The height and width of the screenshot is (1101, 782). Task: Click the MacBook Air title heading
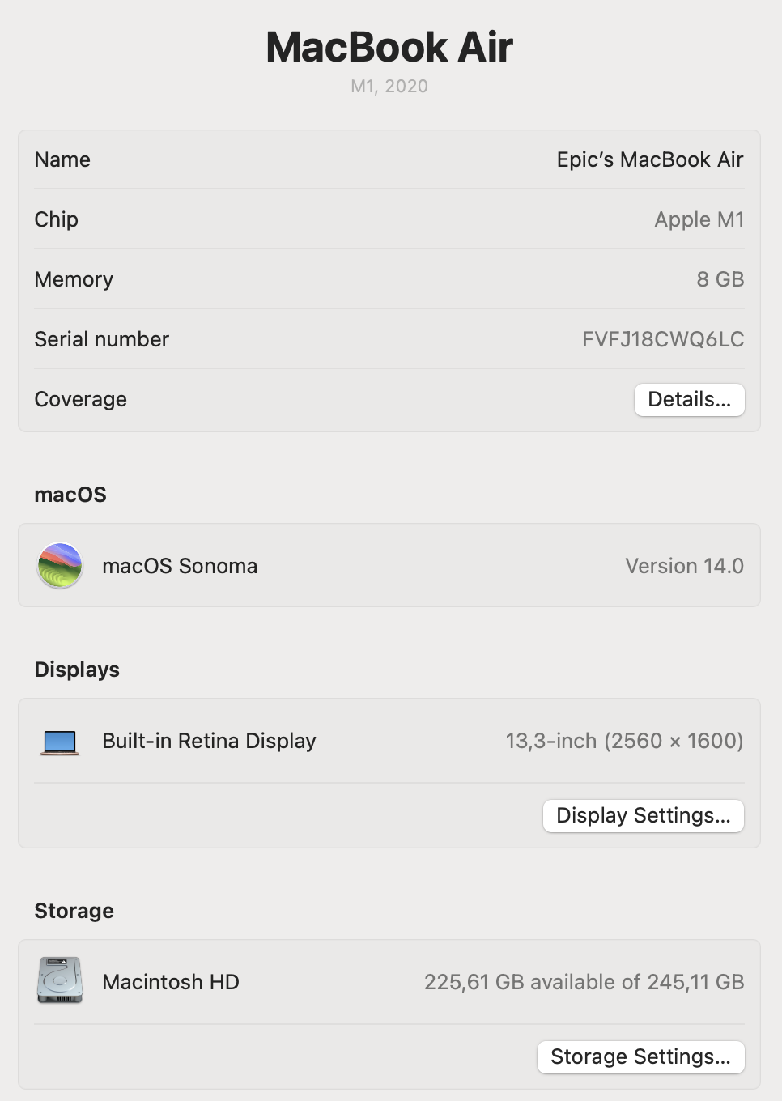click(x=389, y=47)
